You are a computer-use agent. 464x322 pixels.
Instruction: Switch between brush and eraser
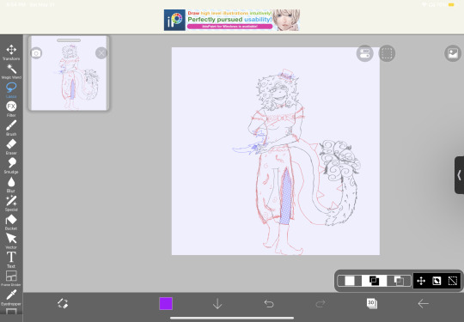[63, 304]
